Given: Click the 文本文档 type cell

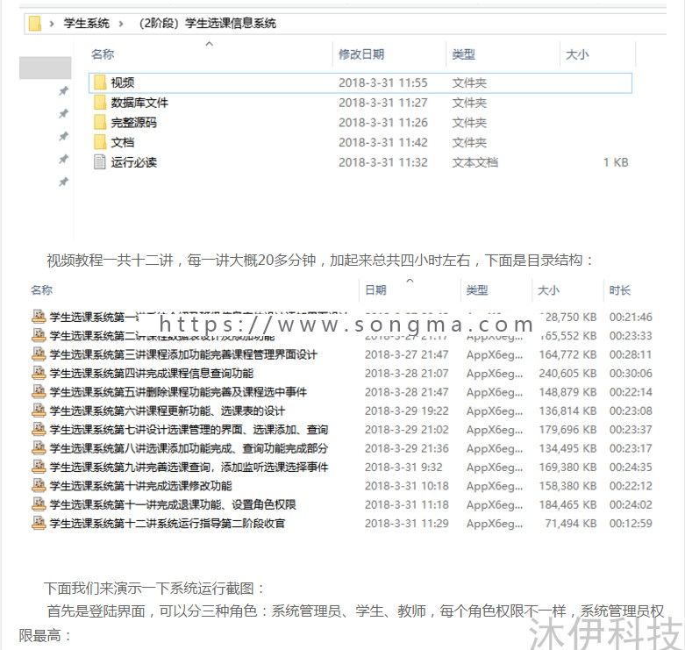Looking at the screenshot, I should coord(475,162).
